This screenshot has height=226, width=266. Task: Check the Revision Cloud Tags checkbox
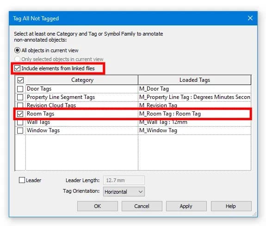20,105
